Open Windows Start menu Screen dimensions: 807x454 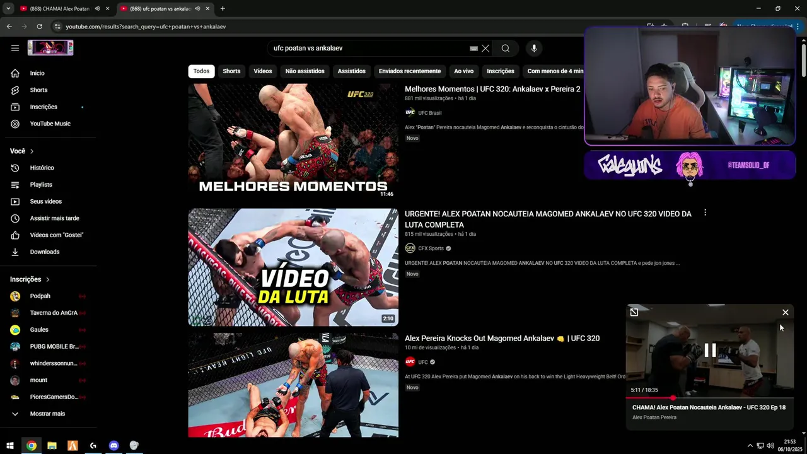point(10,446)
